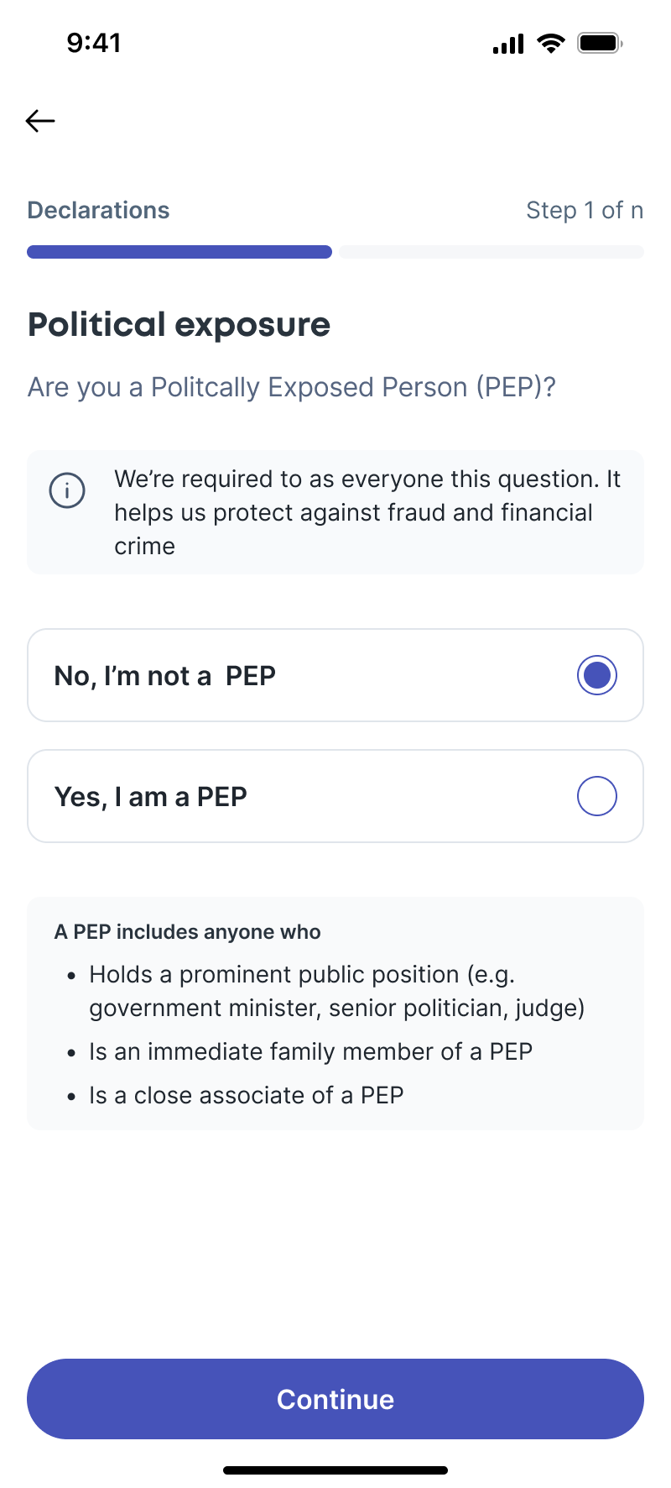Image resolution: width=671 pixels, height=1488 pixels.
Task: Tap the Continue button
Action: pyautogui.click(x=335, y=1399)
